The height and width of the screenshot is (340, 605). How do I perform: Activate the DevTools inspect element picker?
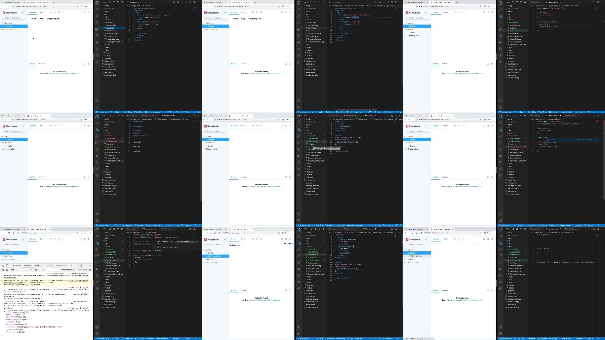pos(2,266)
